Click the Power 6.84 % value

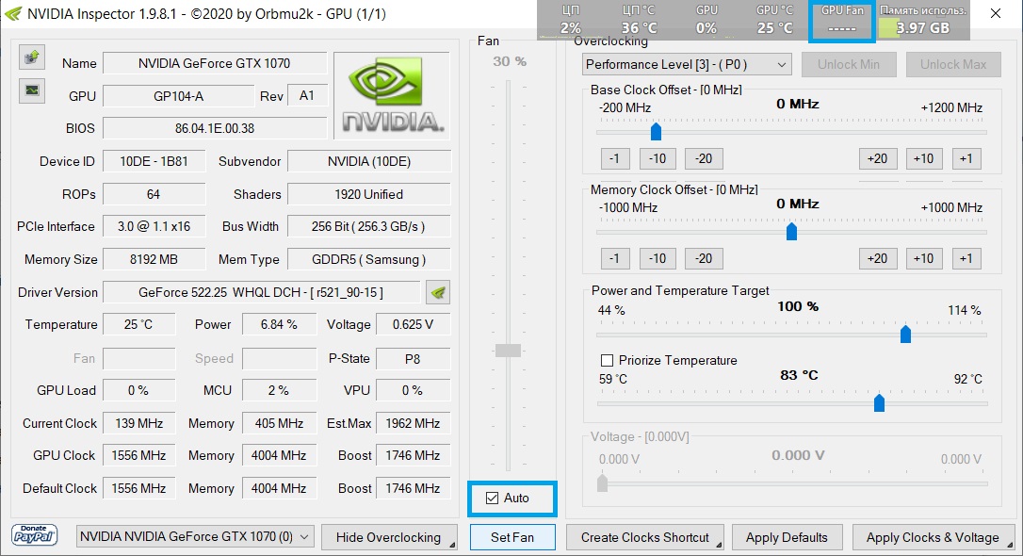279,324
